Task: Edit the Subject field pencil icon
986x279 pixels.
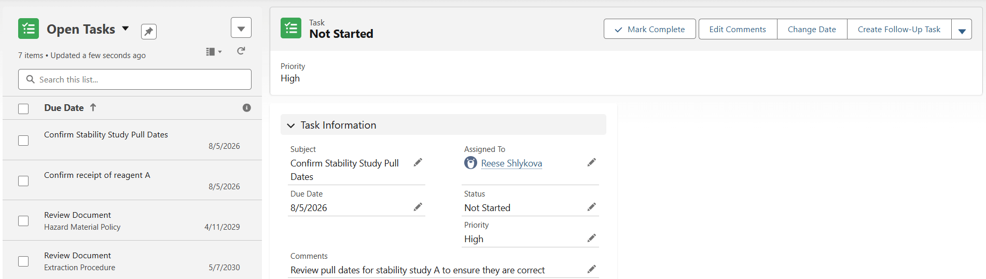Action: coord(418,162)
